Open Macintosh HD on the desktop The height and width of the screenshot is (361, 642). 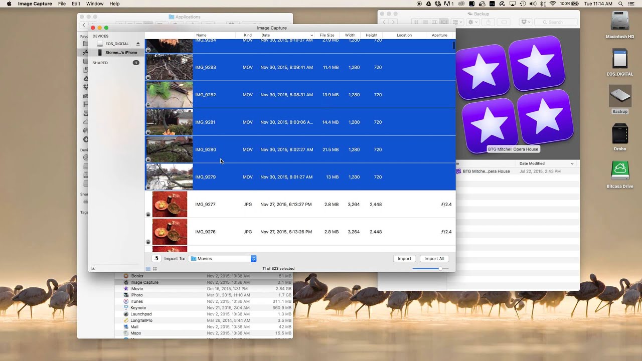click(620, 22)
